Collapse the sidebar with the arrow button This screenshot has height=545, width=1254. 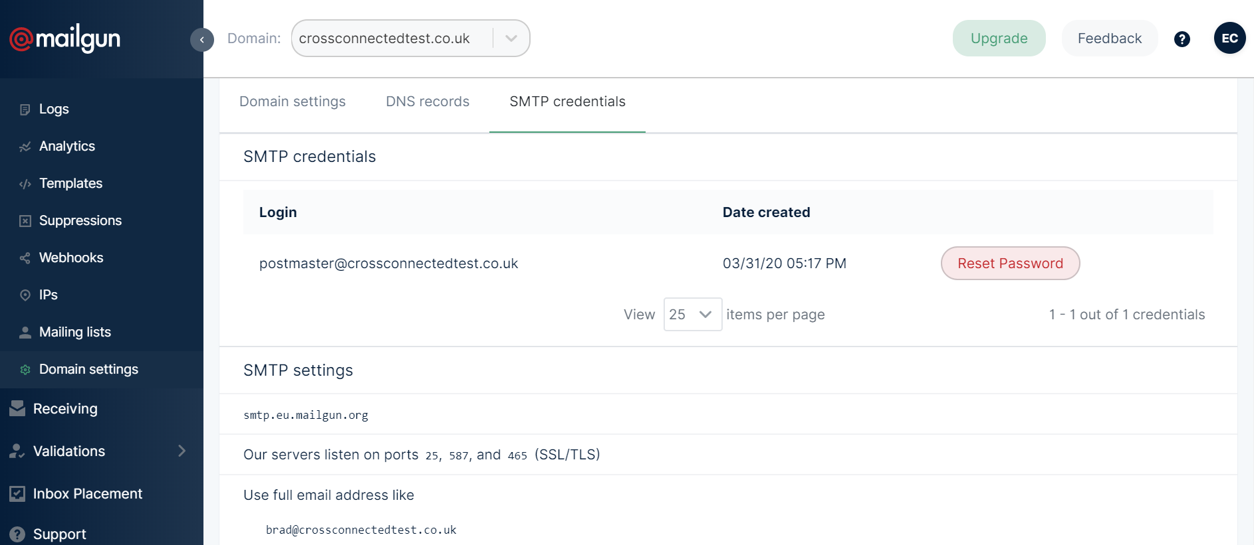pyautogui.click(x=202, y=40)
